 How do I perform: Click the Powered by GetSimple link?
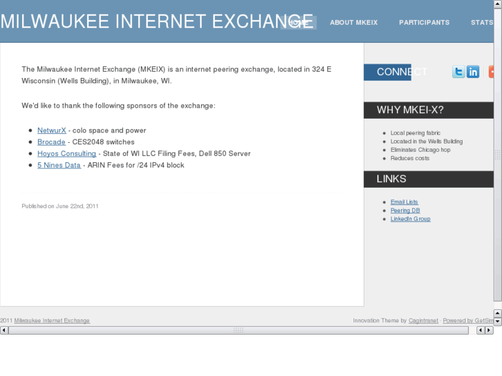click(468, 321)
